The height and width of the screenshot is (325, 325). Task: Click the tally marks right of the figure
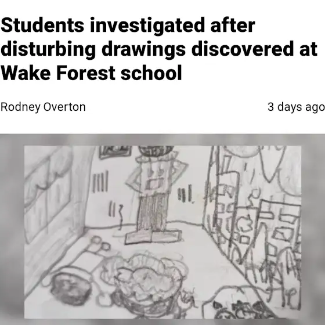(x=186, y=194)
